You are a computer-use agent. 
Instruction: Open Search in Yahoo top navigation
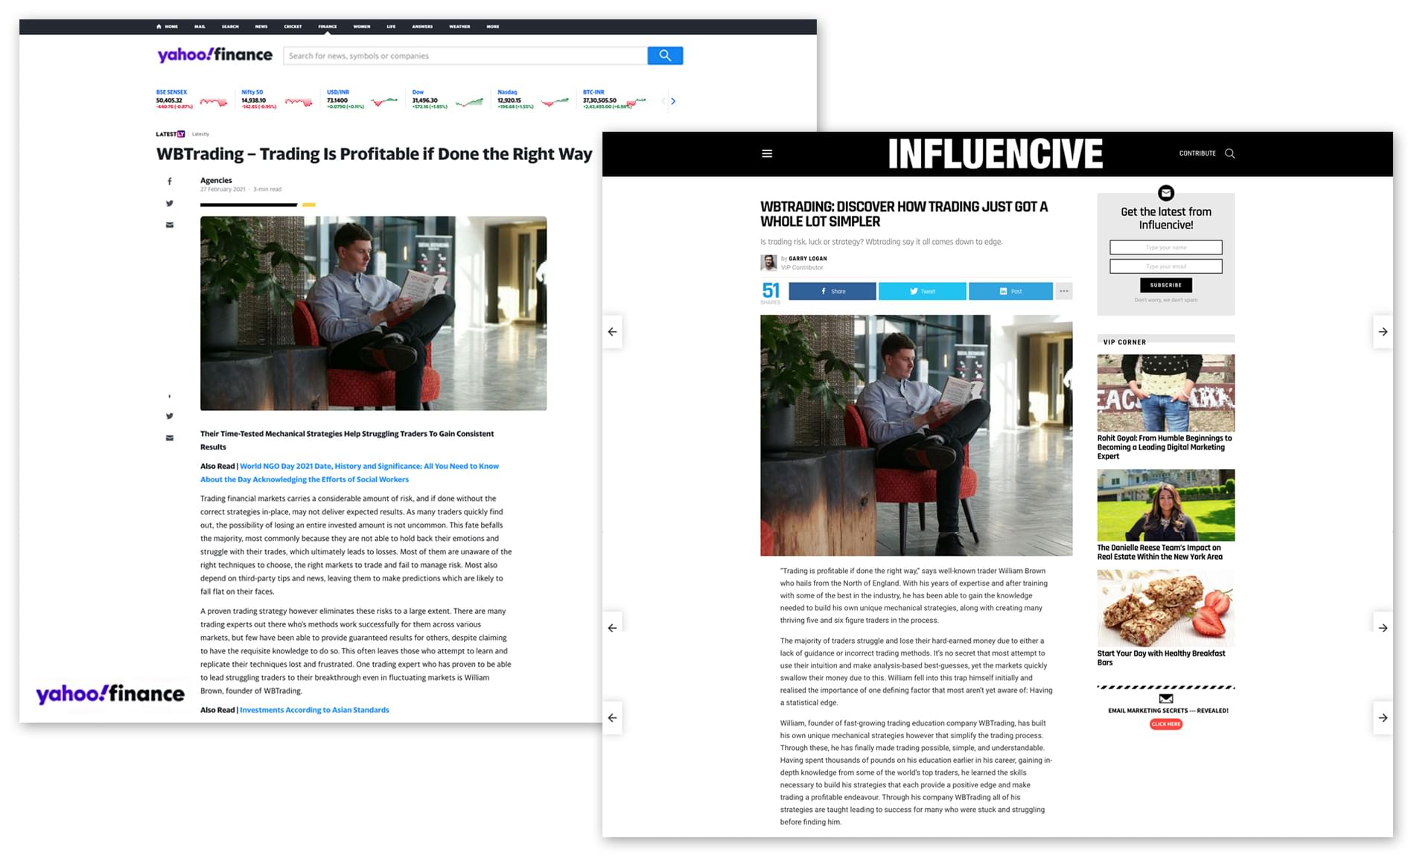pyautogui.click(x=230, y=27)
